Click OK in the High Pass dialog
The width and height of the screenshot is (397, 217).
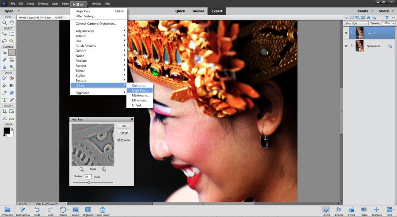(x=124, y=126)
